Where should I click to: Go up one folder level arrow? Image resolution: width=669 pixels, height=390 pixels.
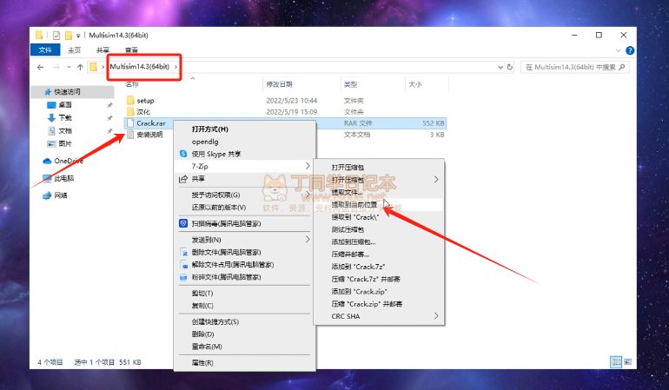click(x=80, y=67)
